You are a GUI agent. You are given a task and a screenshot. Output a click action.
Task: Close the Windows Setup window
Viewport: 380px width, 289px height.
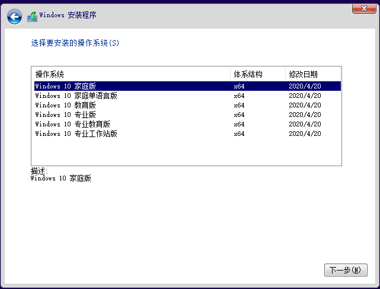364,8
